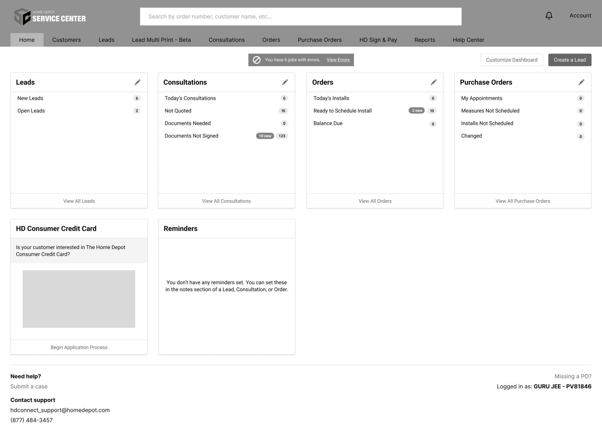This screenshot has width=602, height=434.
Task: Click View All Orders
Action: [375, 201]
